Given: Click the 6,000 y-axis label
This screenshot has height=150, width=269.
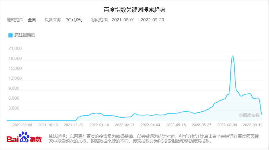Looking at the screenshot, I should pos(14,98).
